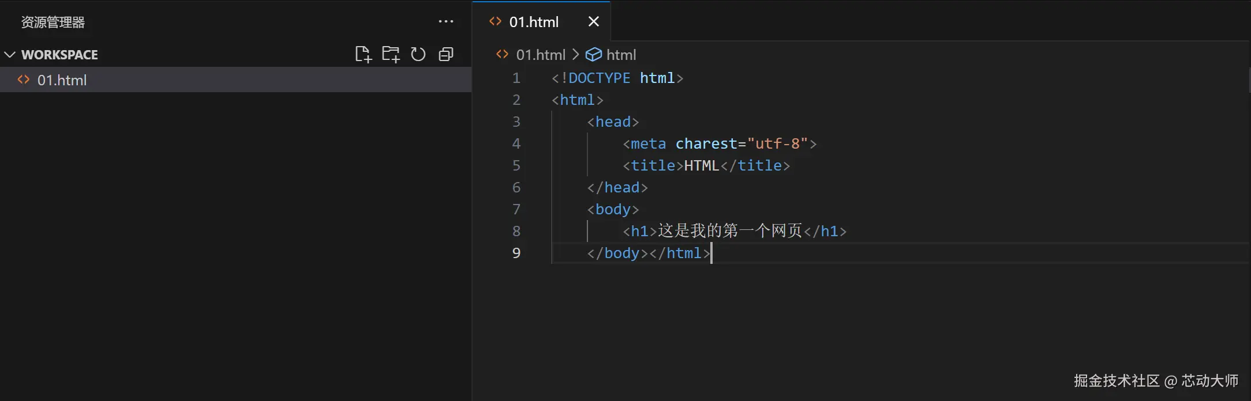Screen dimensions: 1251x401
Task: Open the html symbol breadcrumb dropdown
Action: pyautogui.click(x=621, y=55)
